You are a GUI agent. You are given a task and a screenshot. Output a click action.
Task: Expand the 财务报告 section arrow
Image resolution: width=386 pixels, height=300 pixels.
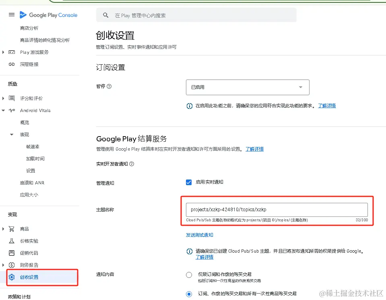pyautogui.click(x=3, y=265)
